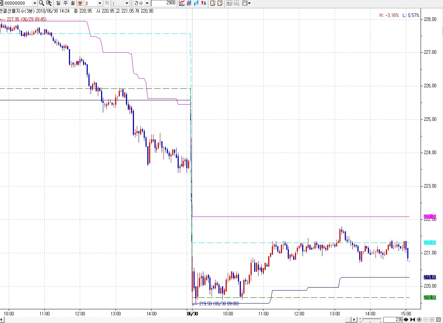Click the magnifier search icon

click(41, 3)
